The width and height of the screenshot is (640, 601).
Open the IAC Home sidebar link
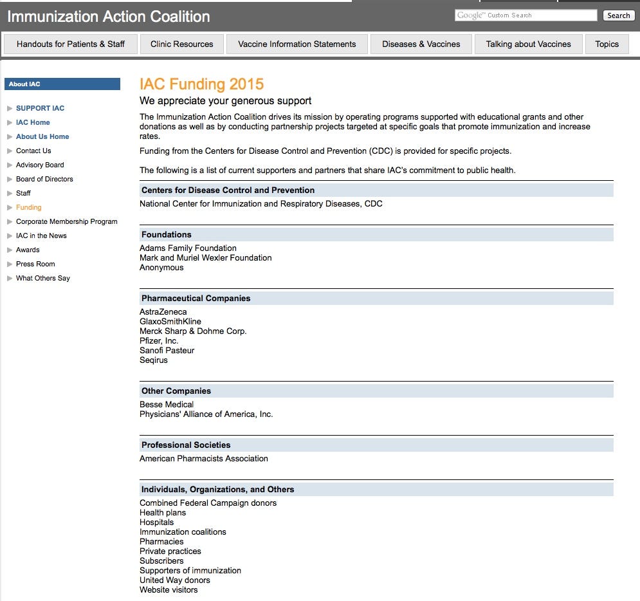(33, 122)
